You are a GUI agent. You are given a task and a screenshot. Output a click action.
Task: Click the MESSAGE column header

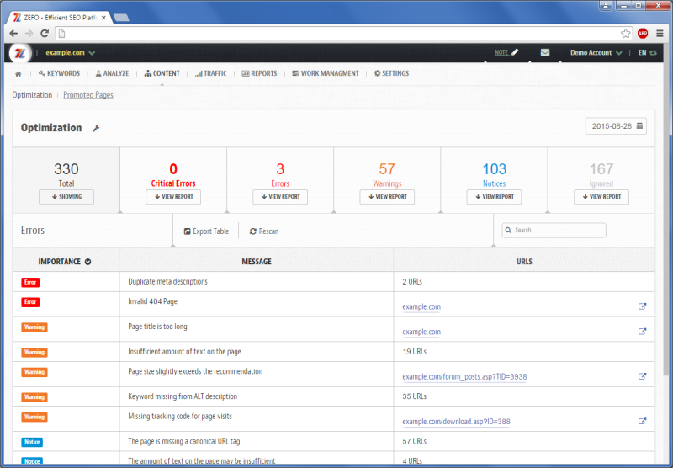[257, 262]
